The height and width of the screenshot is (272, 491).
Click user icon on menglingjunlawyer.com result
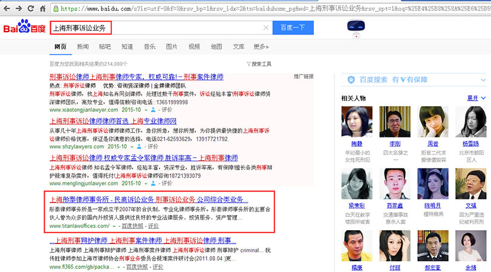(153, 183)
